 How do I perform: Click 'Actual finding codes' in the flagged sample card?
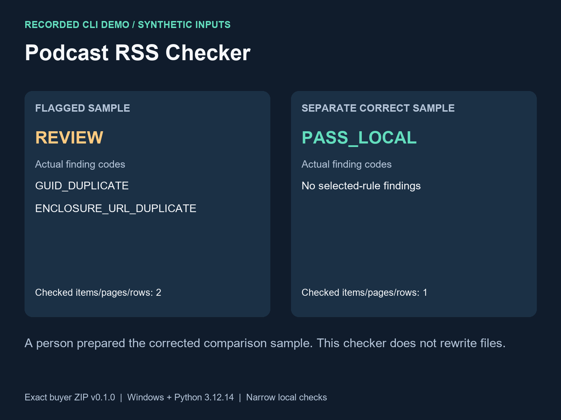click(x=80, y=164)
